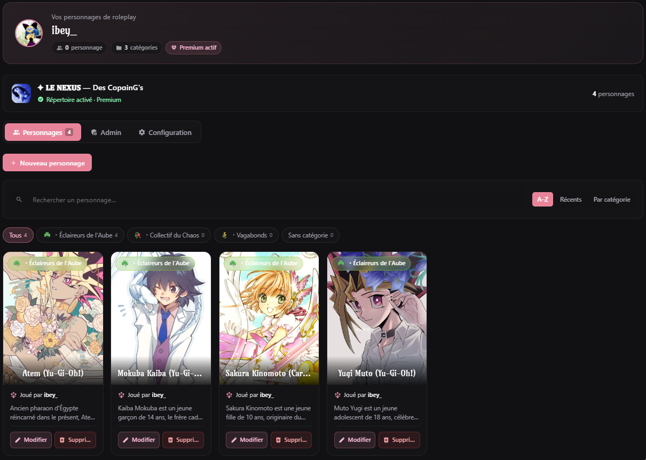Click the rose icon in Collectif du Chaos filter
This screenshot has width=646, height=460.
(137, 235)
